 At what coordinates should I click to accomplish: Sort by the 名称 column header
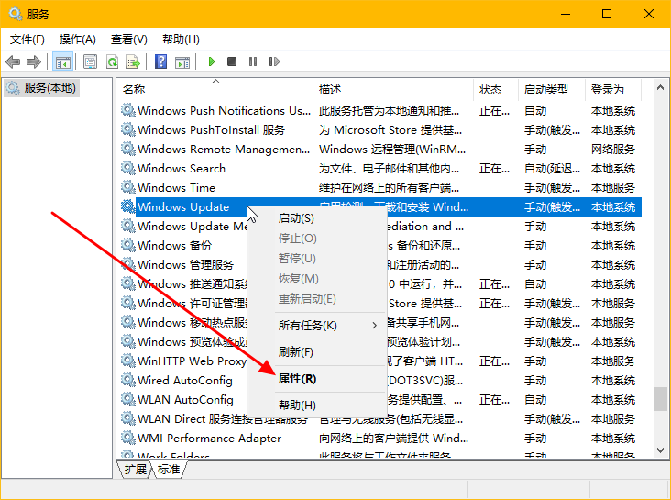pyautogui.click(x=215, y=90)
